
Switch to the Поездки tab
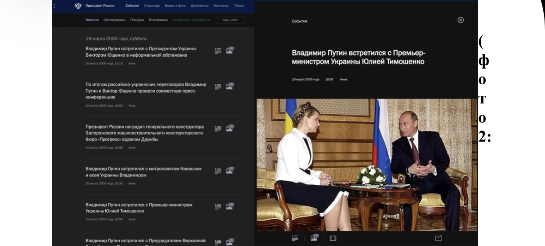pyautogui.click(x=137, y=20)
